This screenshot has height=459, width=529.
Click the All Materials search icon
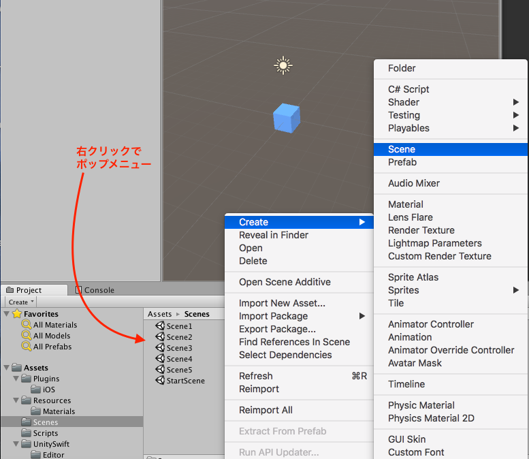[x=27, y=325]
